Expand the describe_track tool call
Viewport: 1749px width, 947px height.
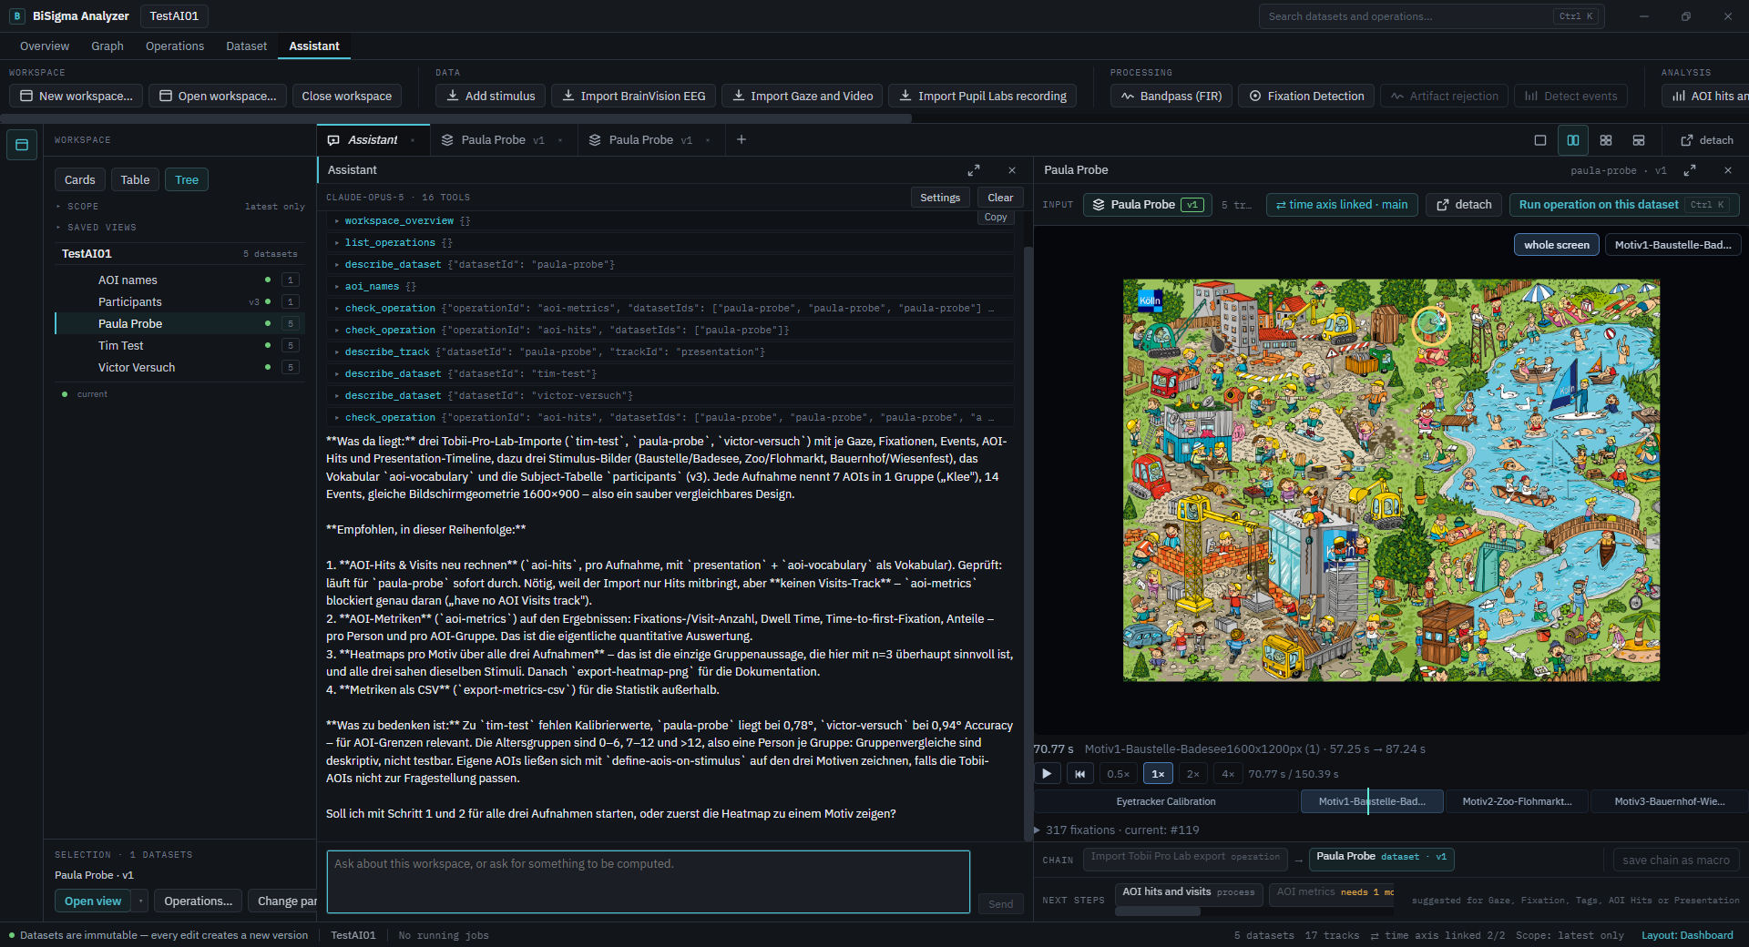[670, 352]
